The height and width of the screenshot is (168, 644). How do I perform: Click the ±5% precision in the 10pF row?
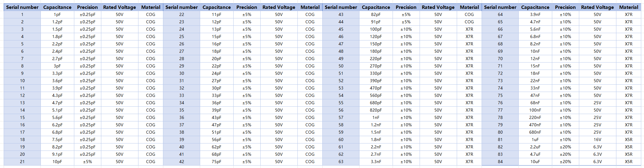tap(87, 162)
